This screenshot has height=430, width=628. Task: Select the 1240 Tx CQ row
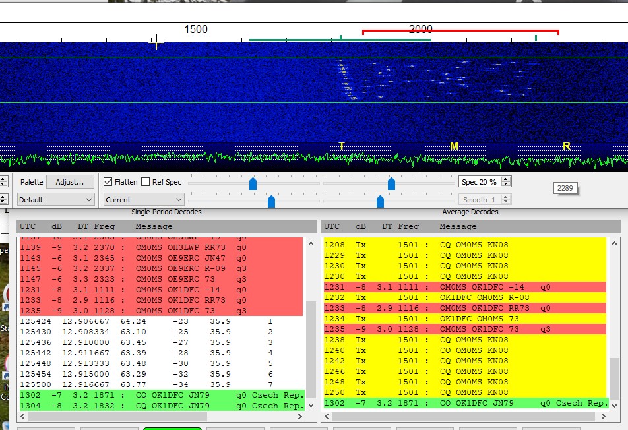[464, 350]
